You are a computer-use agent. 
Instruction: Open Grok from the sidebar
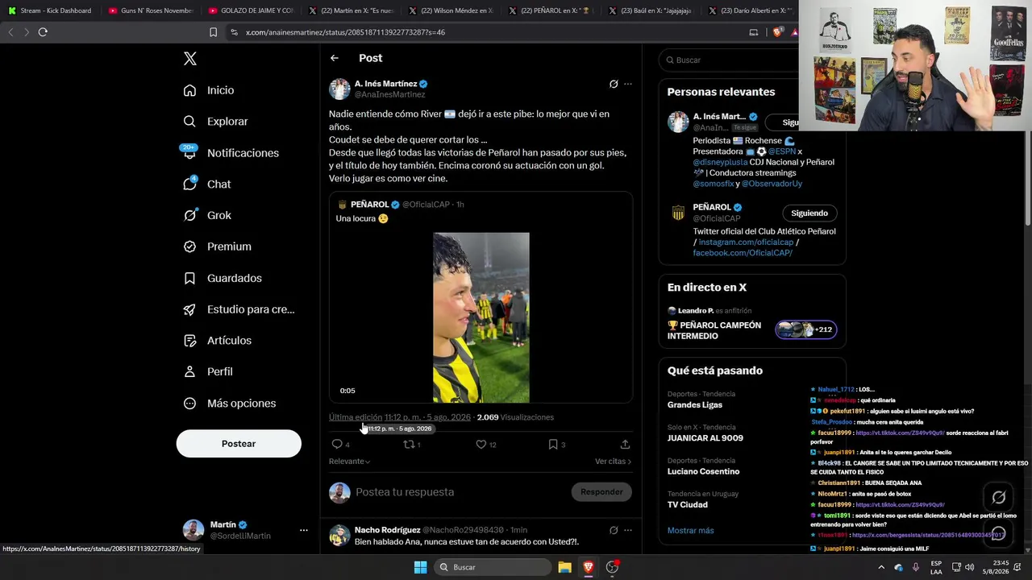pos(207,215)
